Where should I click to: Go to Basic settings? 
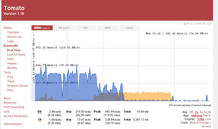[x=7, y=98]
